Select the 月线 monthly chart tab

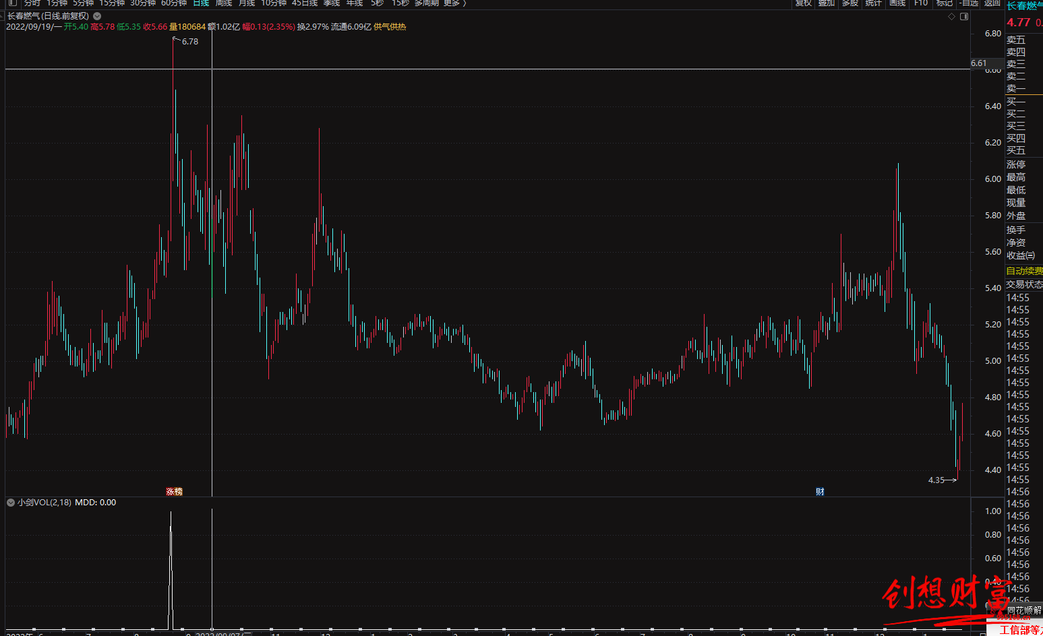(x=247, y=3)
